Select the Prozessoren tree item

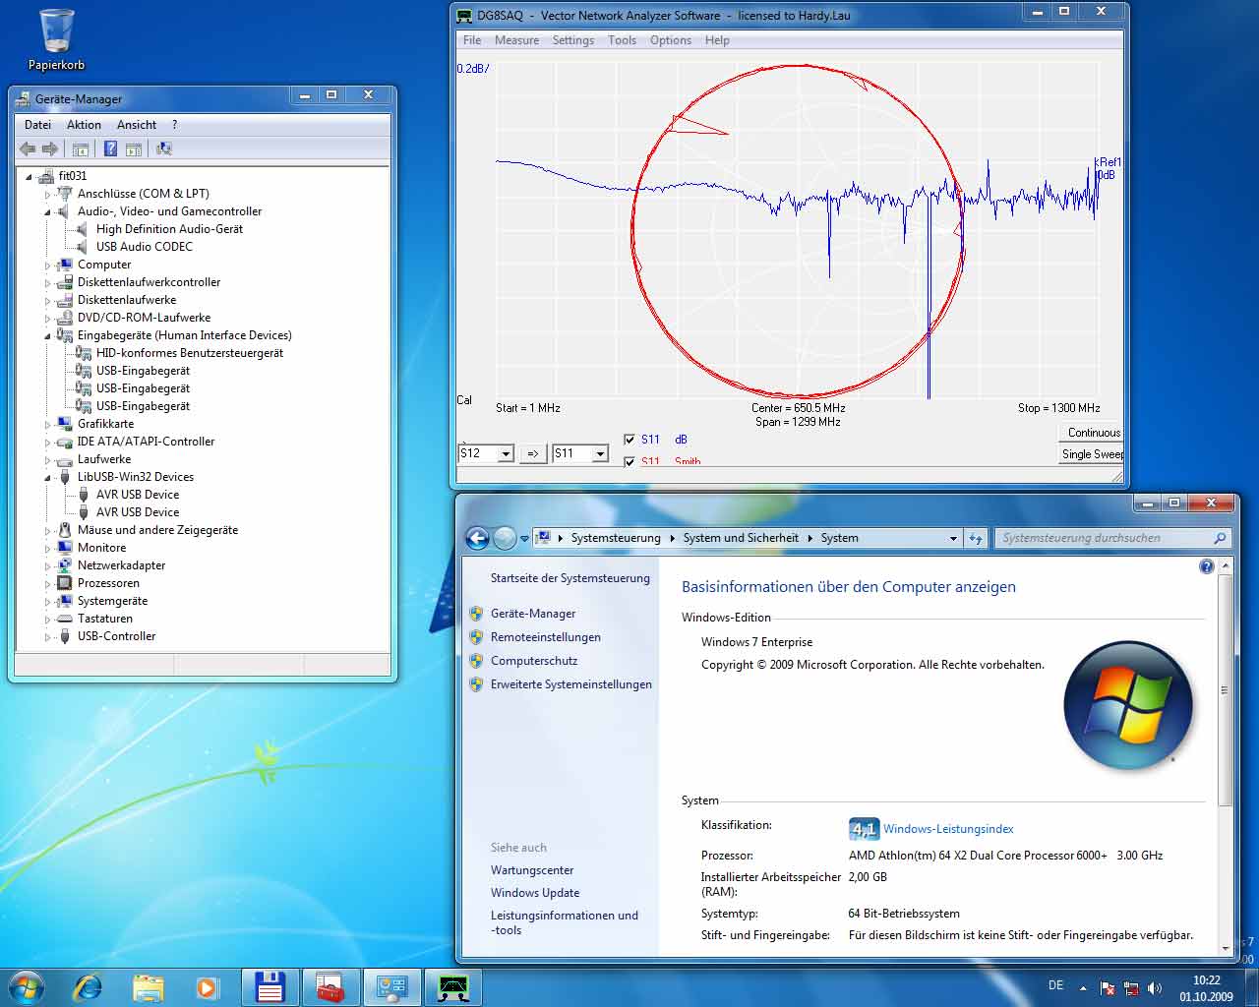click(x=108, y=583)
